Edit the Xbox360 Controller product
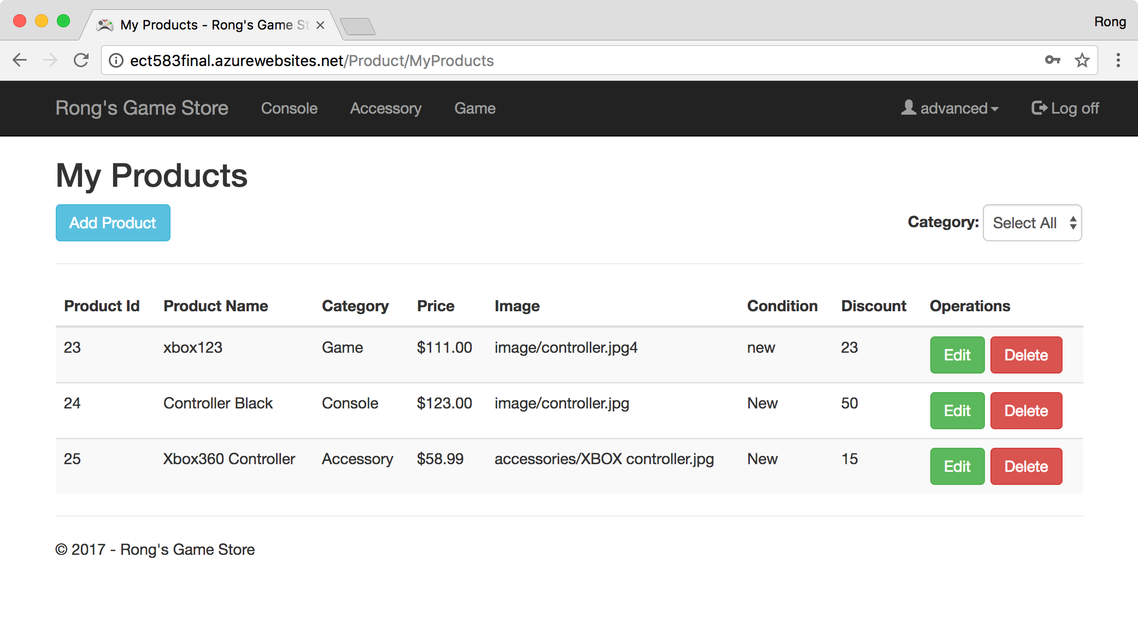The image size is (1138, 640). tap(958, 466)
